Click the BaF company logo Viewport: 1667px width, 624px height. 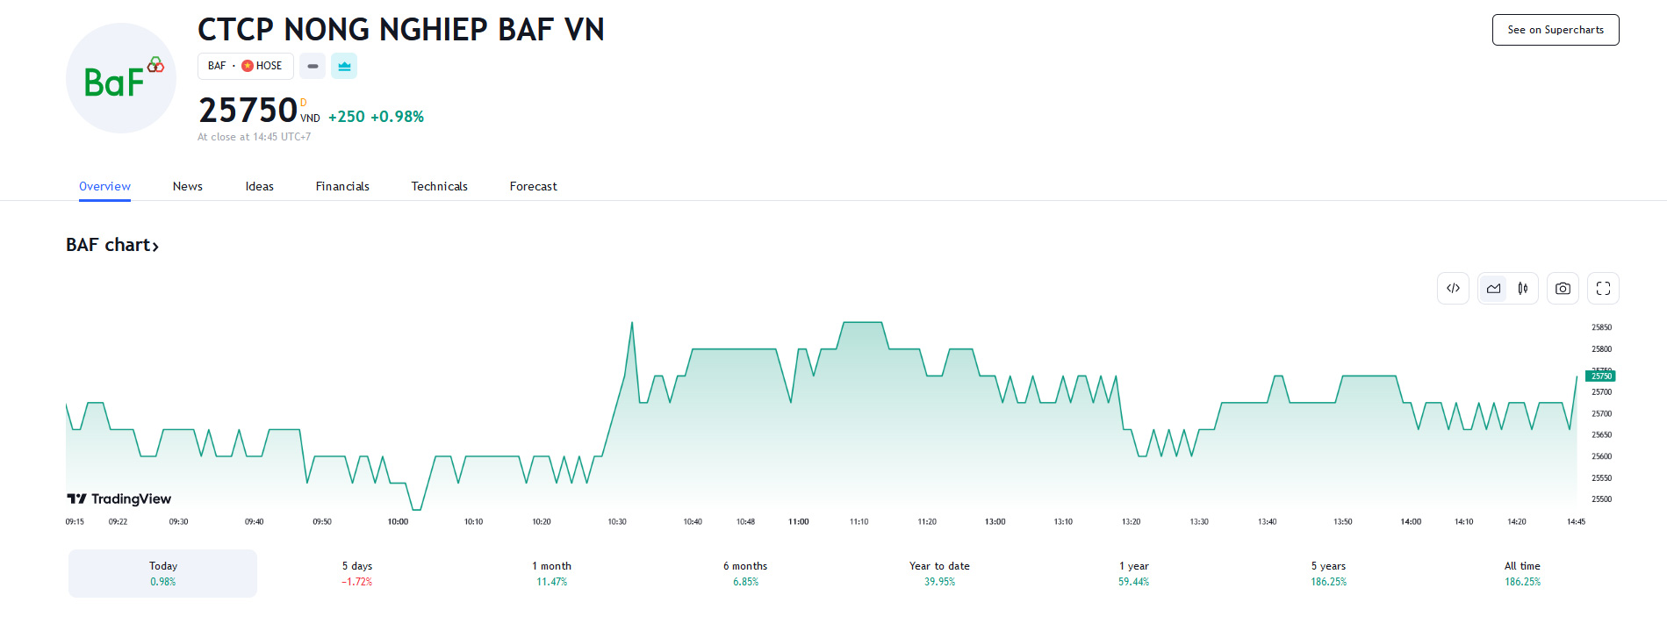(x=121, y=79)
